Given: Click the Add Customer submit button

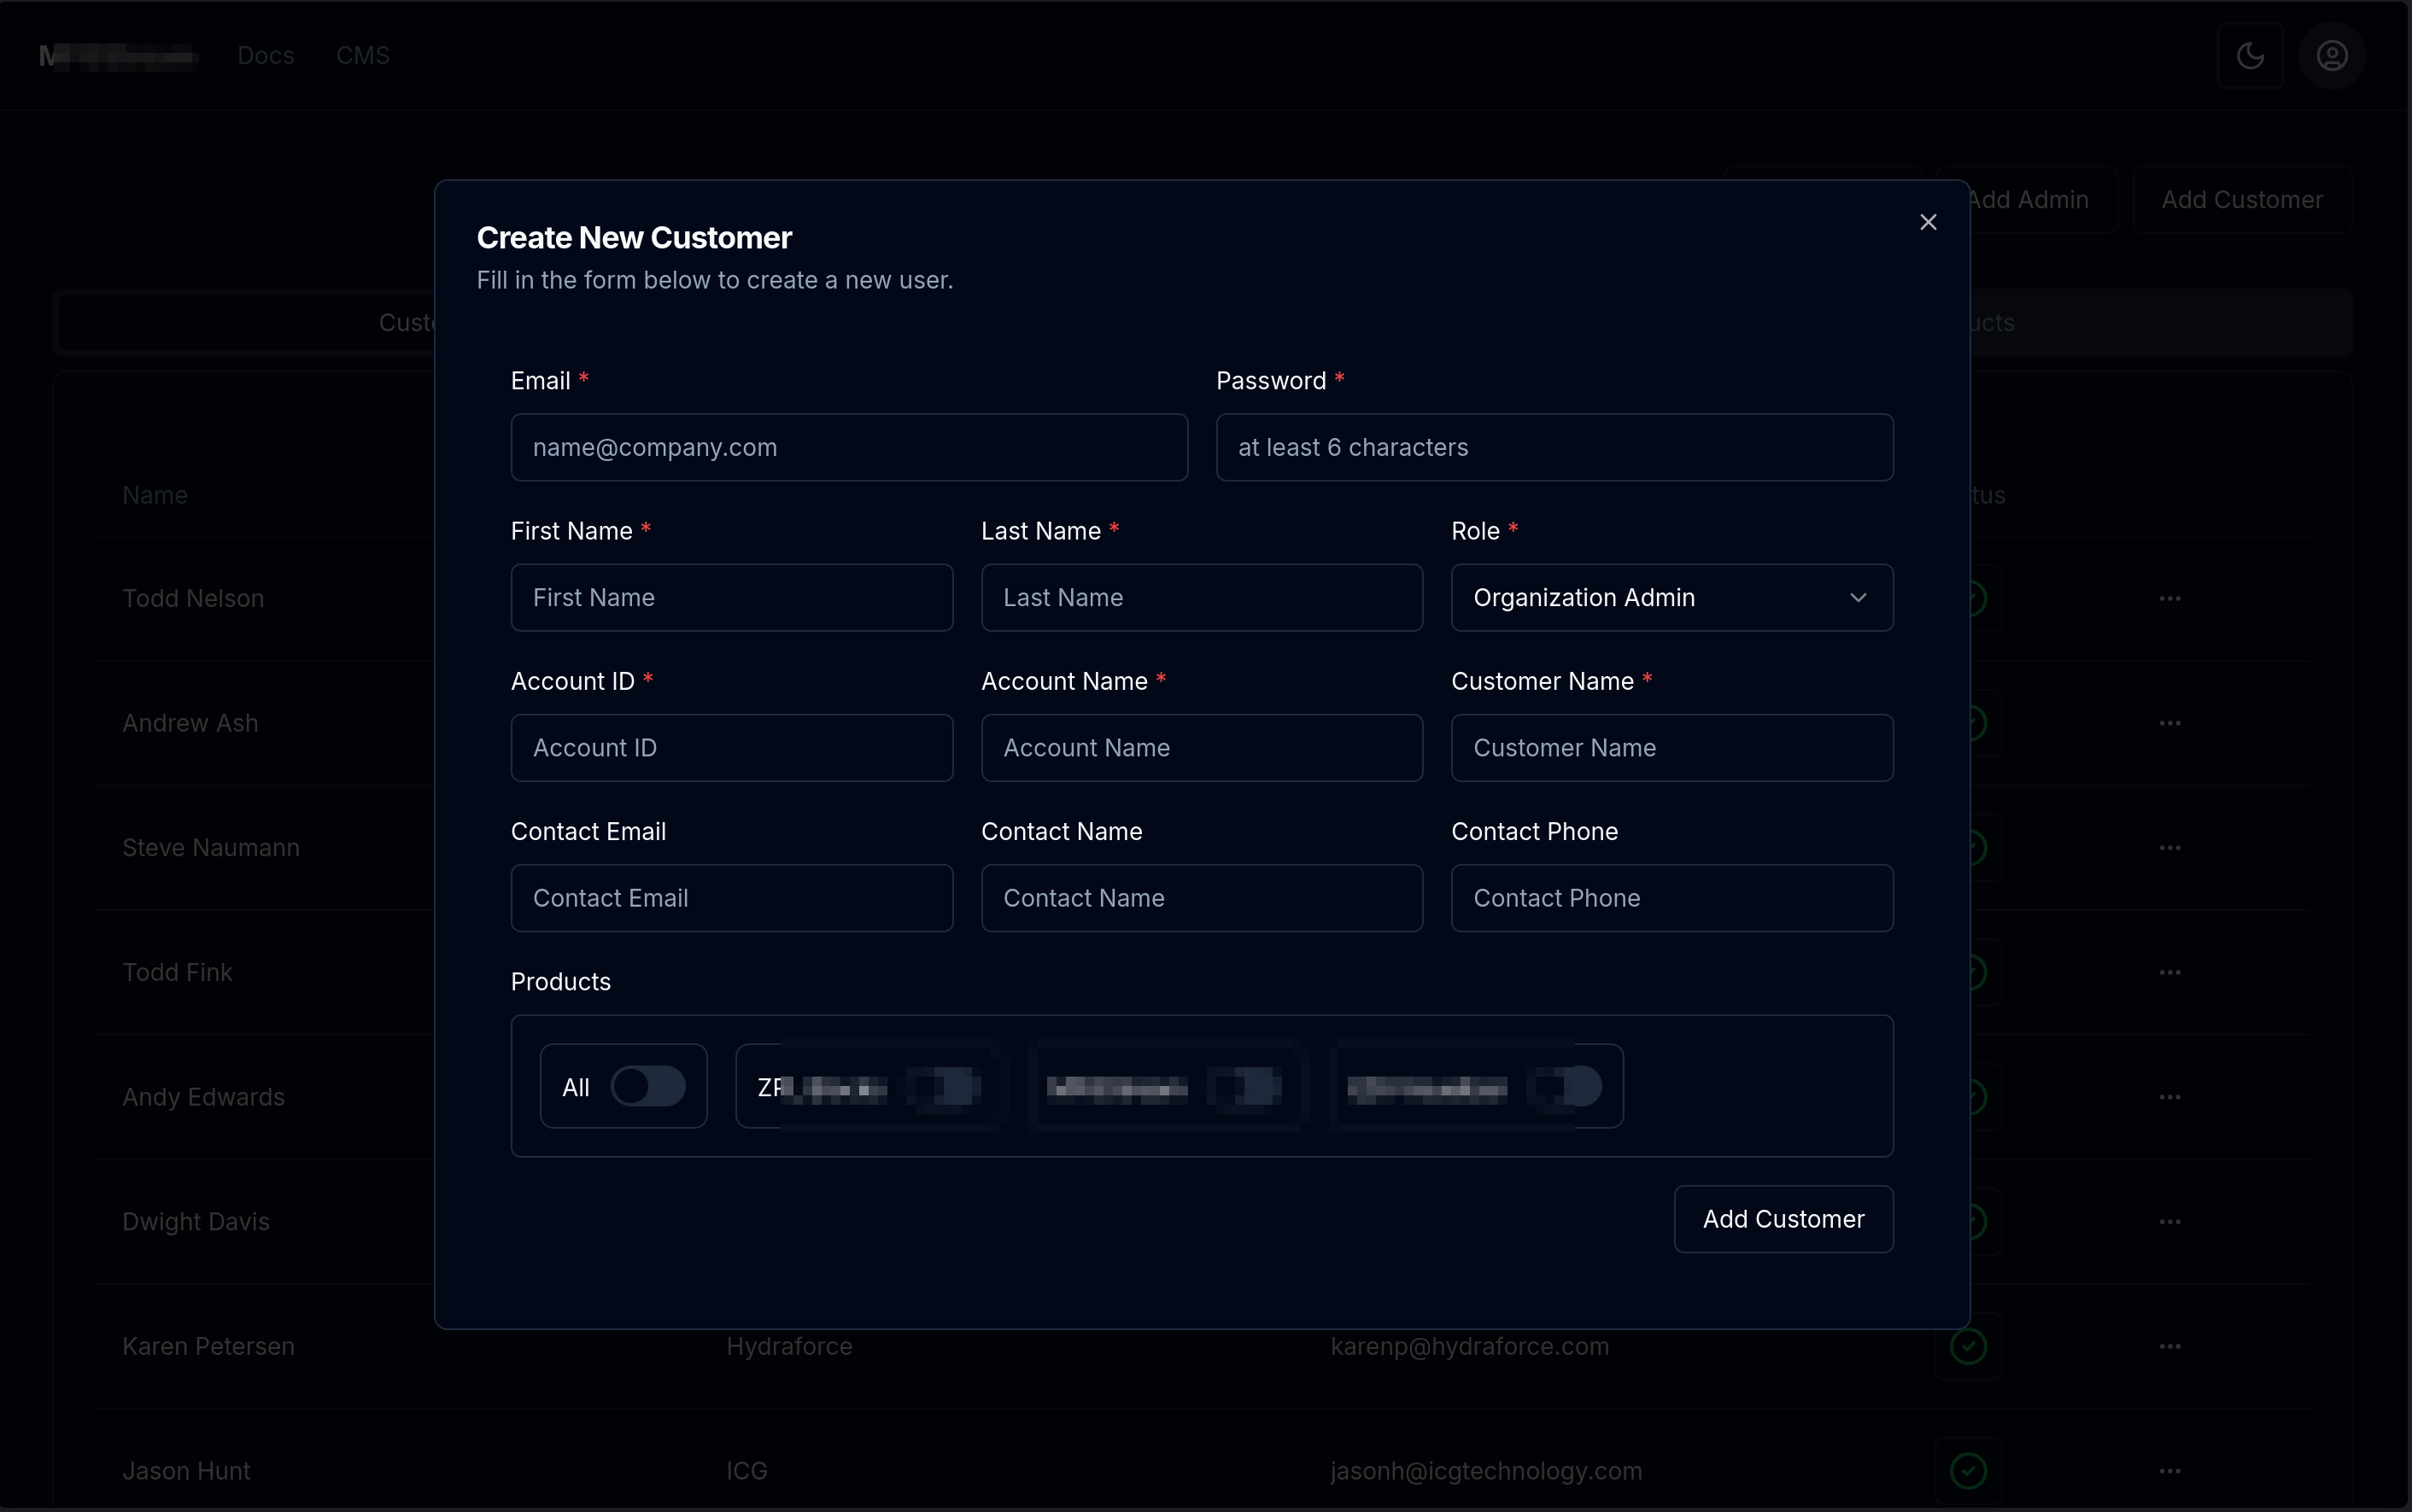Looking at the screenshot, I should [x=1782, y=1218].
